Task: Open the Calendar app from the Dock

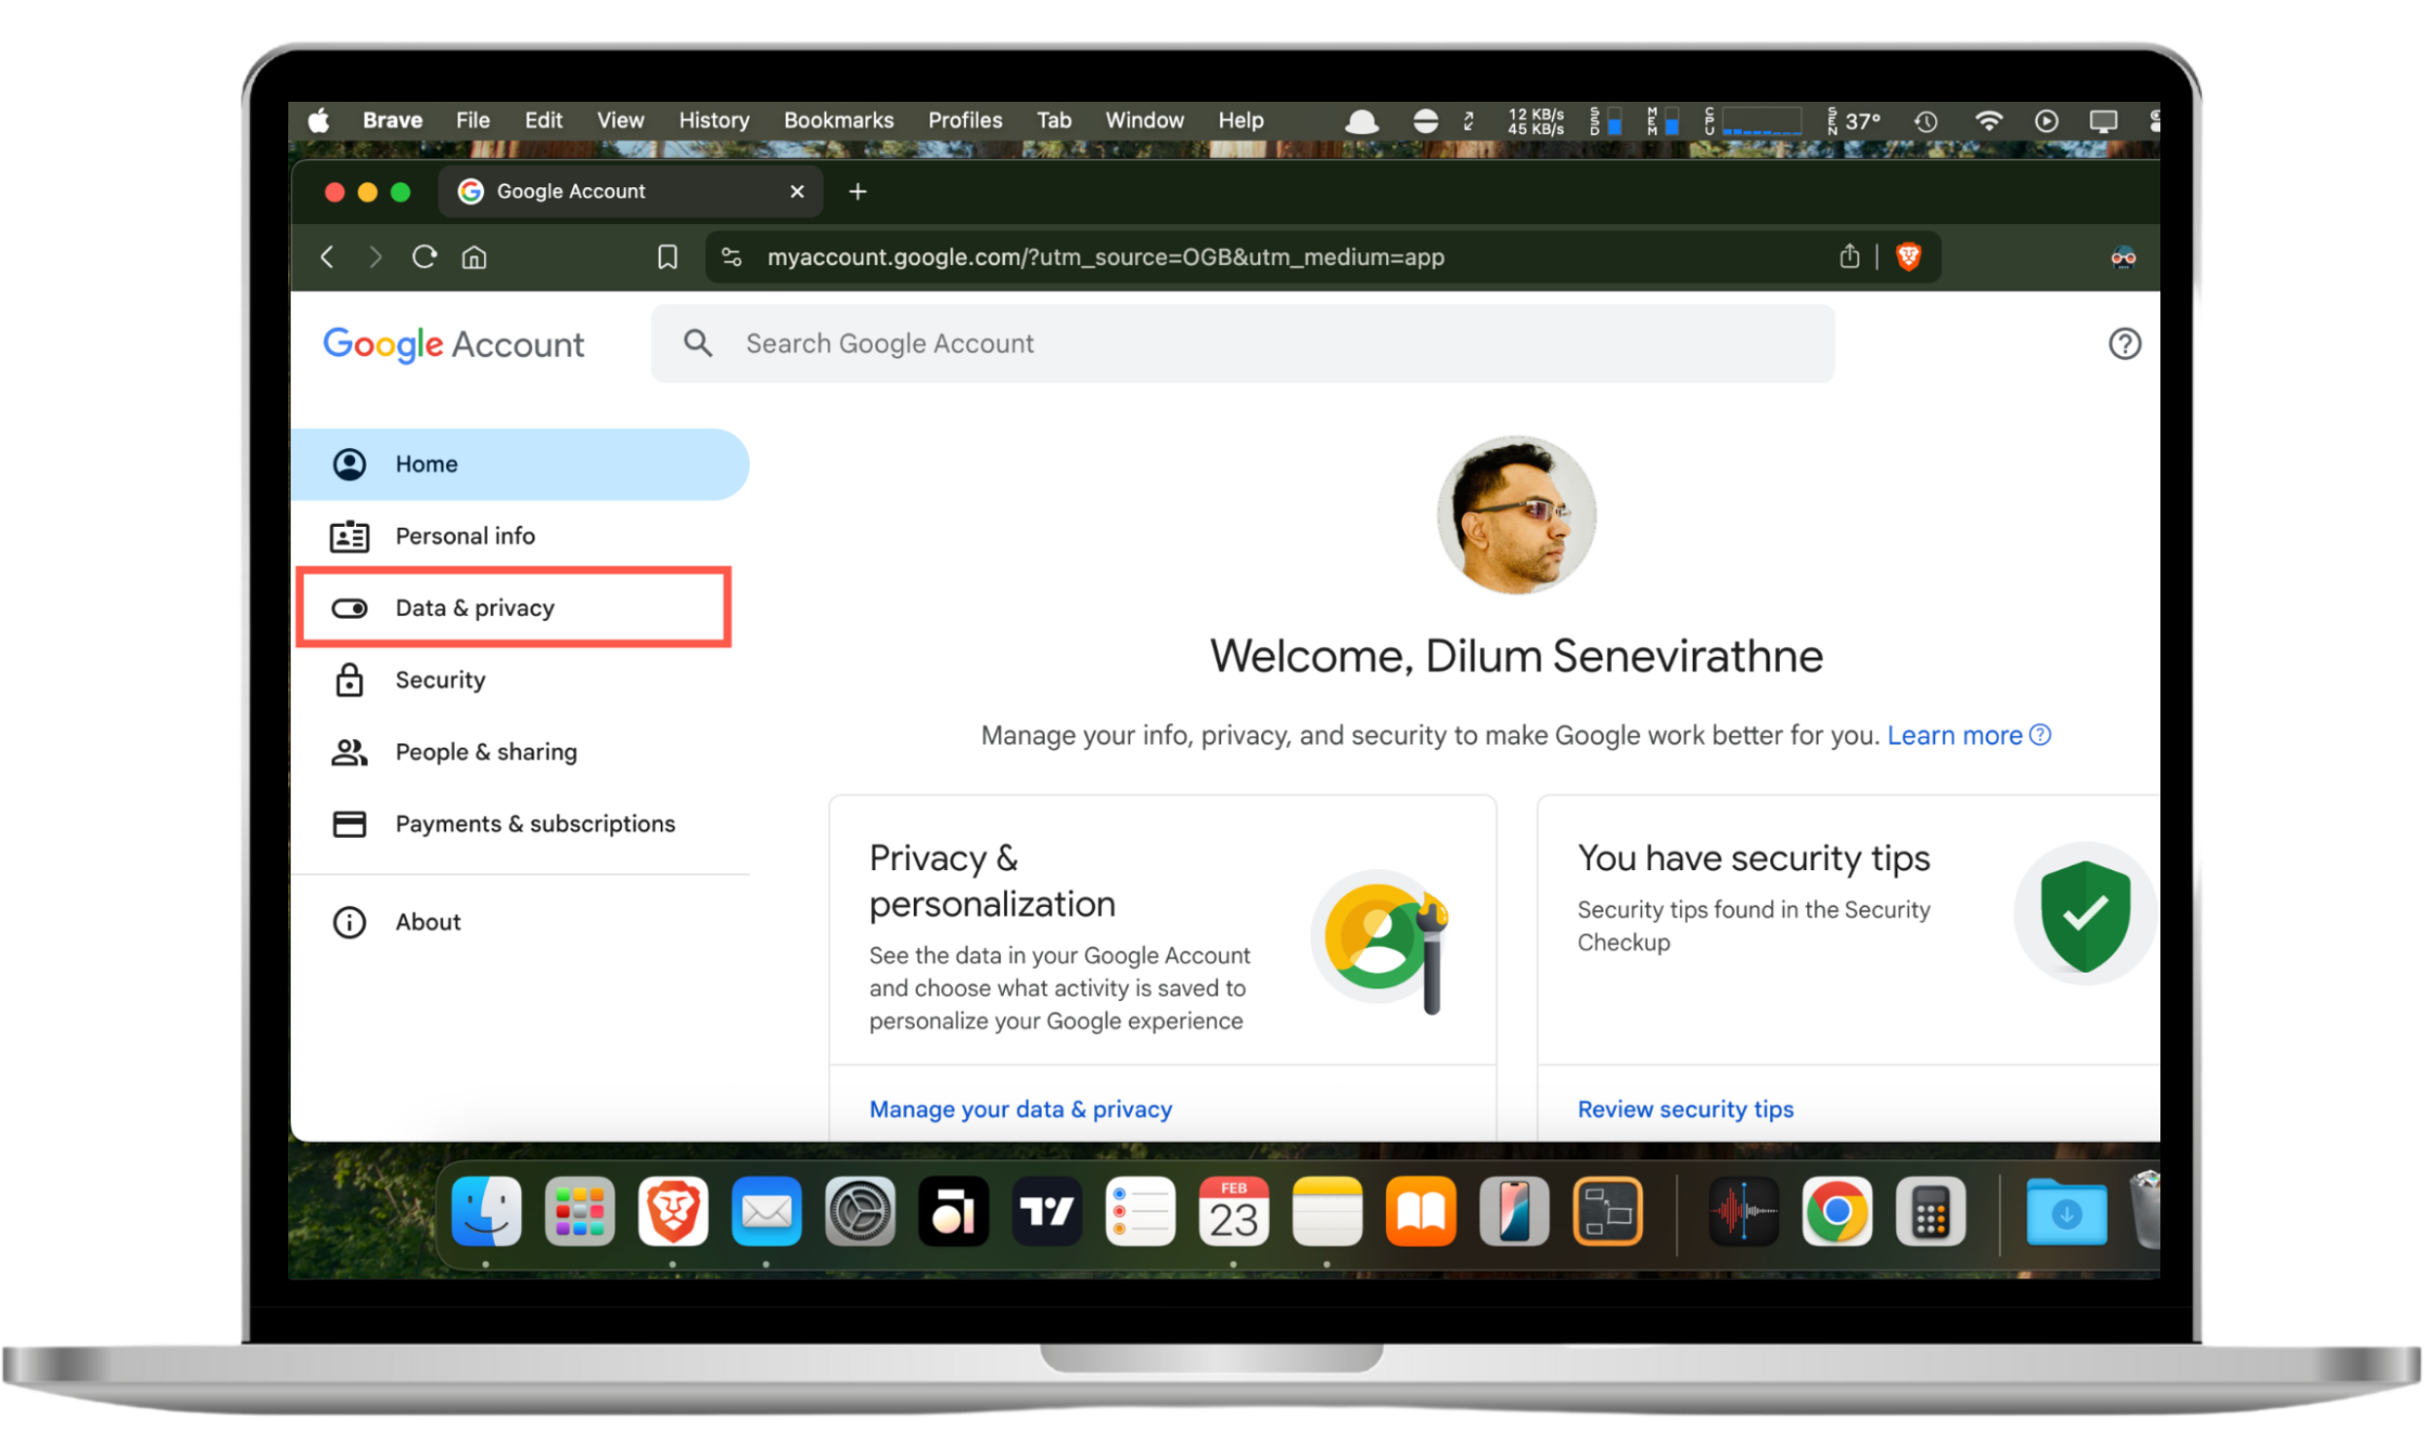Action: tap(1233, 1212)
